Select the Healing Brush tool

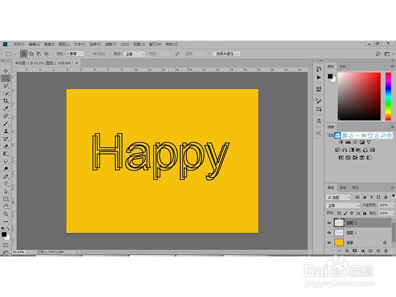pyautogui.click(x=5, y=116)
